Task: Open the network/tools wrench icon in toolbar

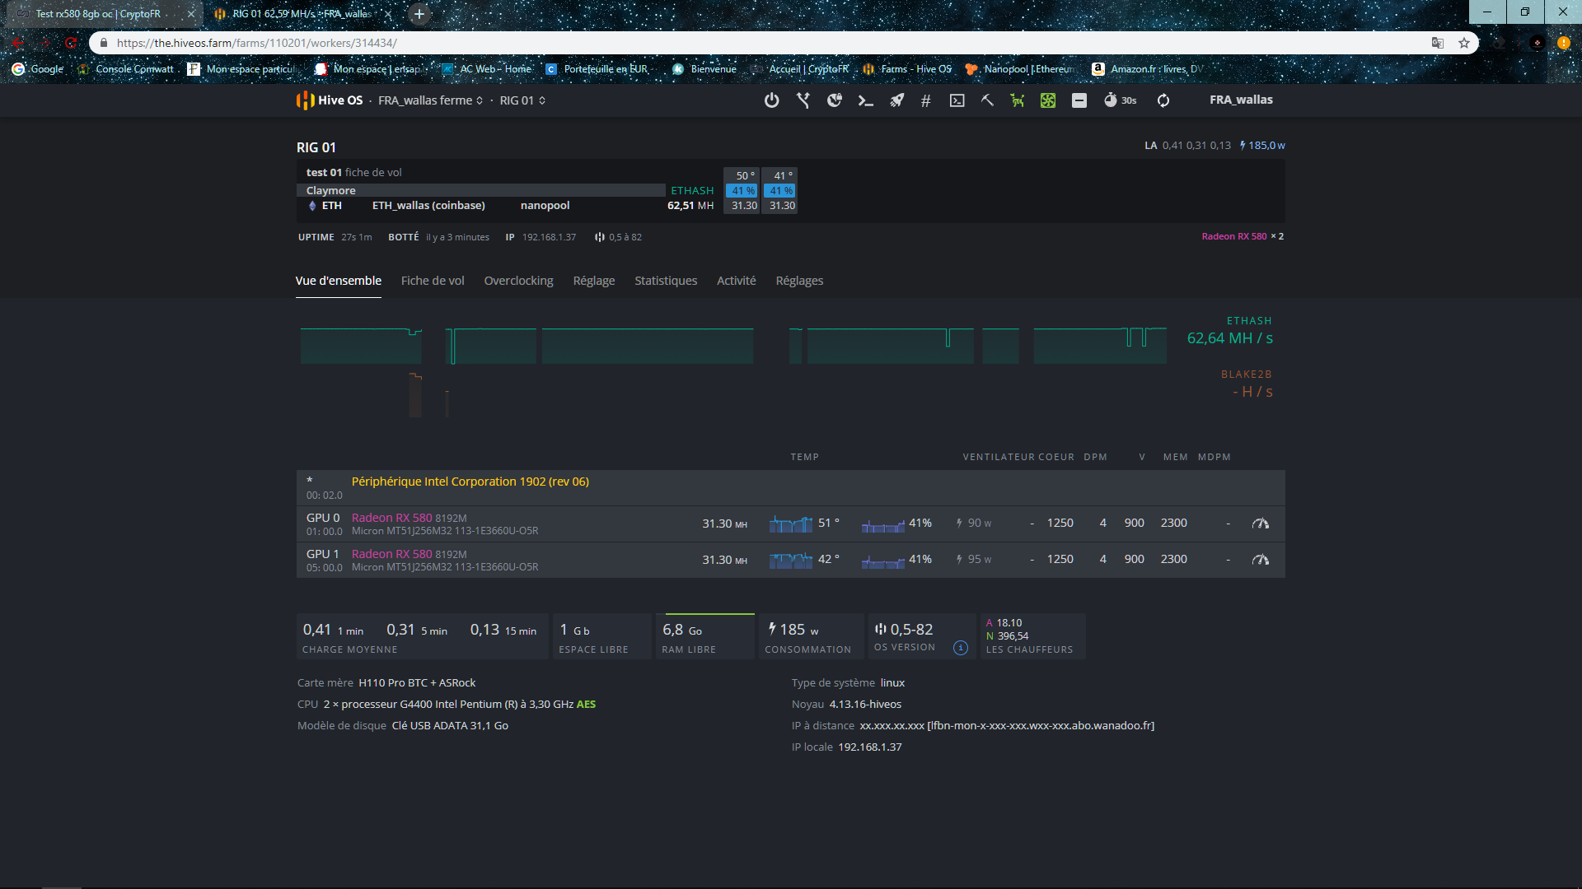Action: click(x=803, y=100)
